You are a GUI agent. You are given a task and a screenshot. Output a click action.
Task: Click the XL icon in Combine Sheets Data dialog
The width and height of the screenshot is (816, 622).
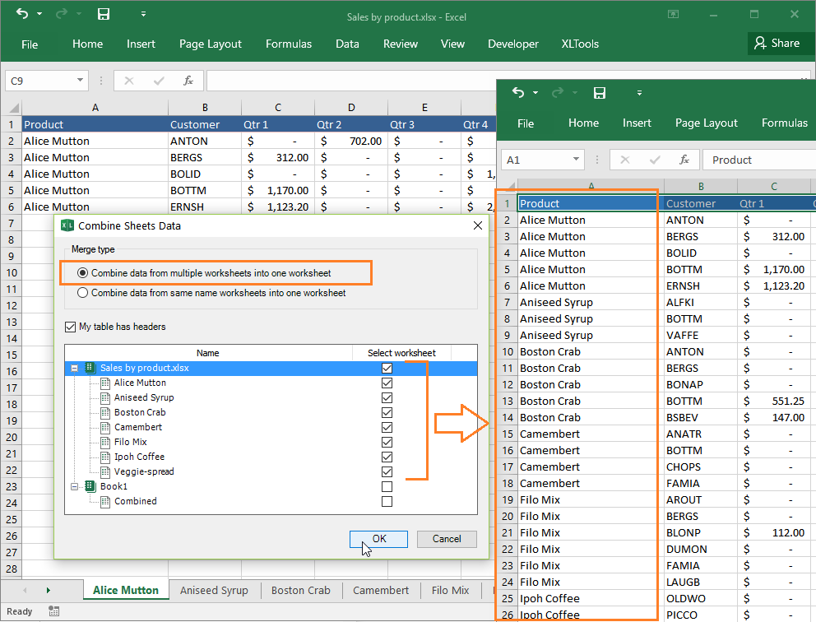pos(67,225)
